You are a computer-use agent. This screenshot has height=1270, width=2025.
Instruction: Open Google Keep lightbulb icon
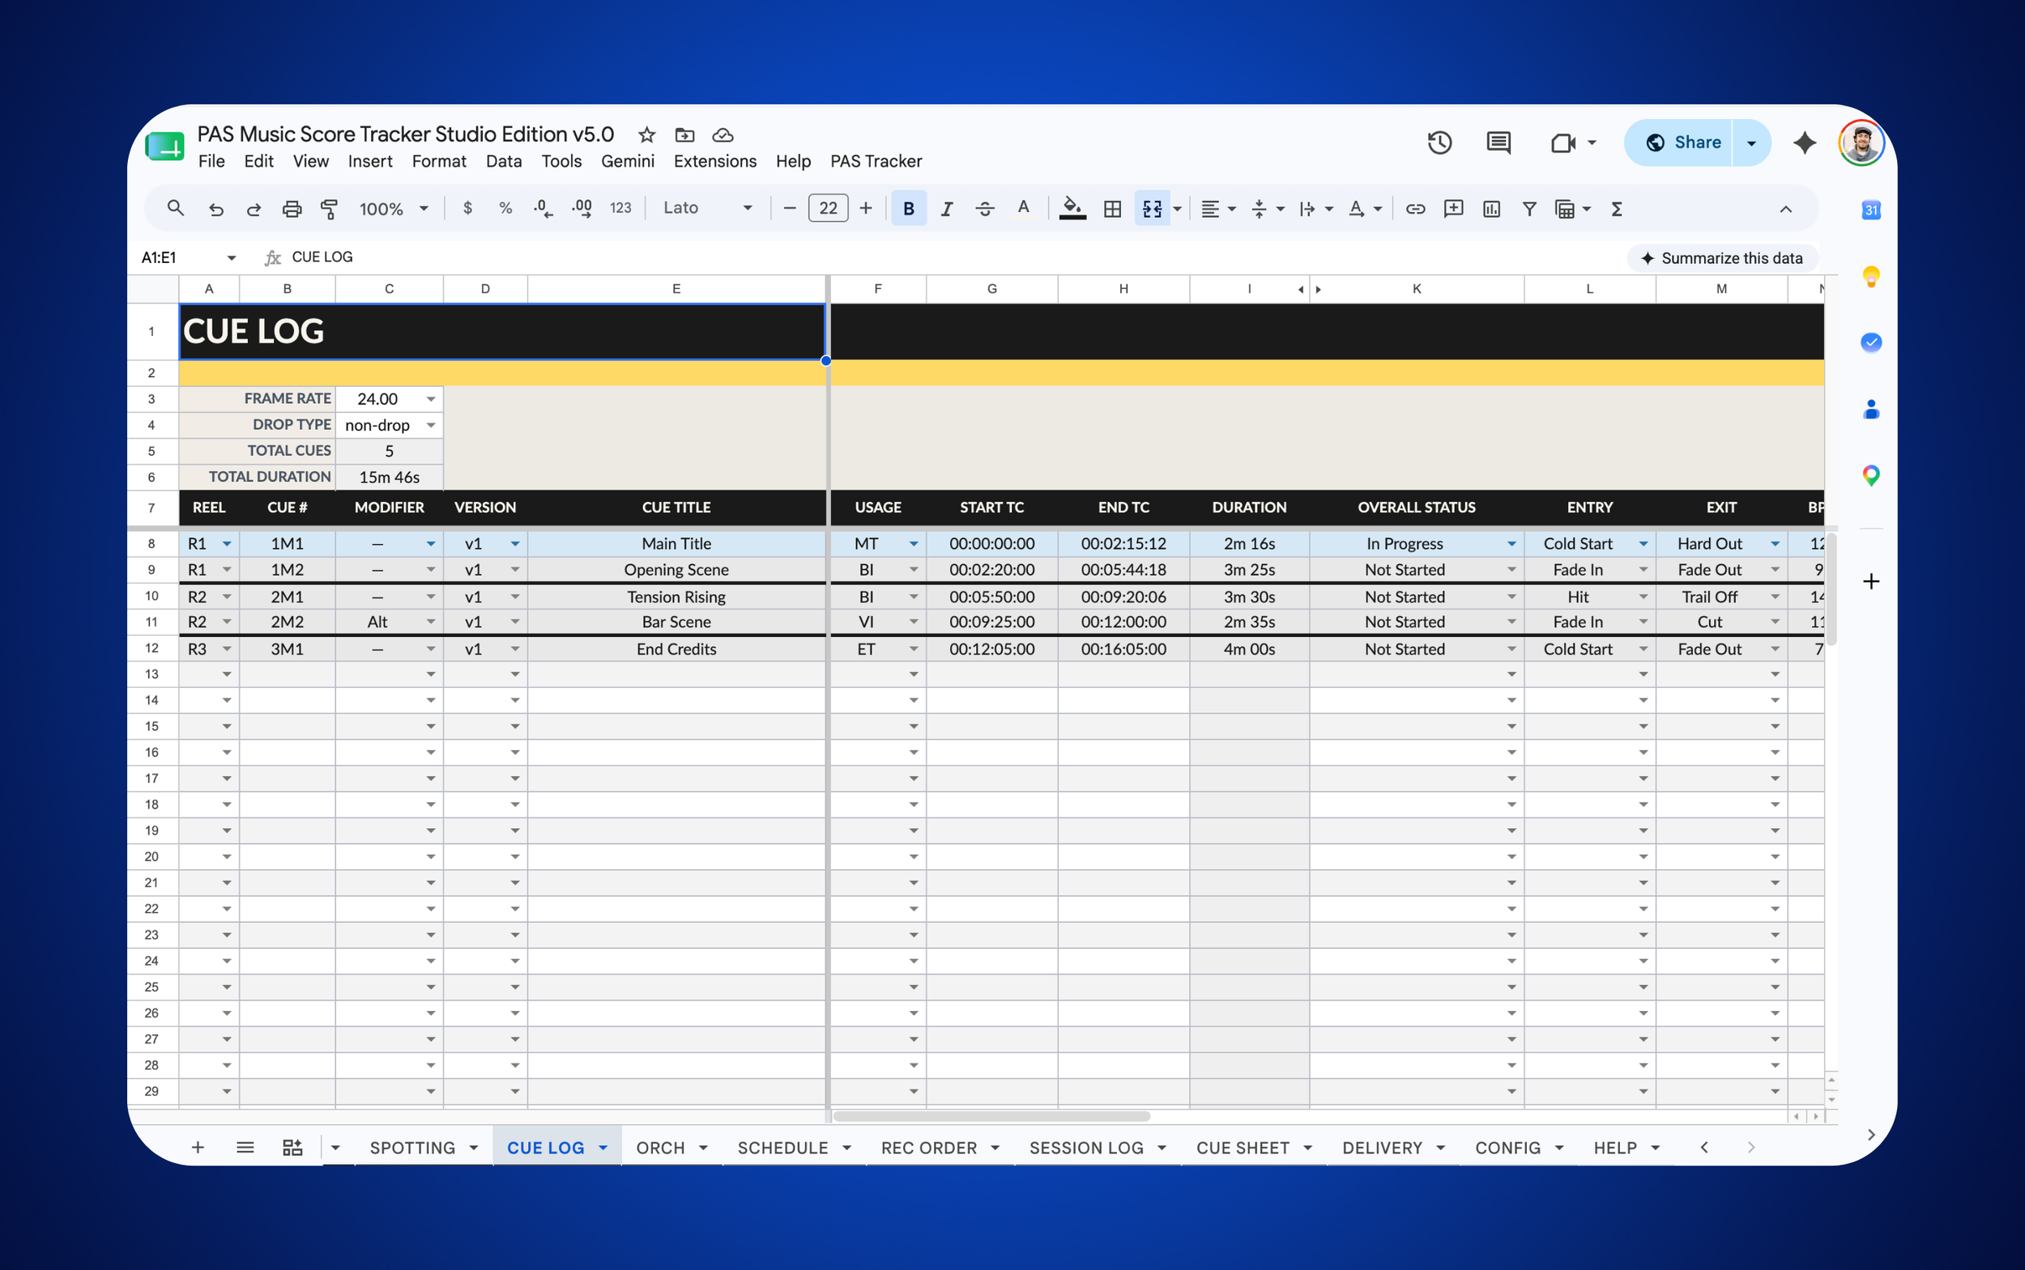pos(1870,276)
